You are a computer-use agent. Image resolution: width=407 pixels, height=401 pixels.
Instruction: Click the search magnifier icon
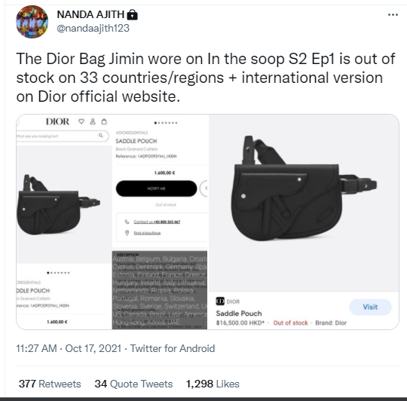pos(101,135)
